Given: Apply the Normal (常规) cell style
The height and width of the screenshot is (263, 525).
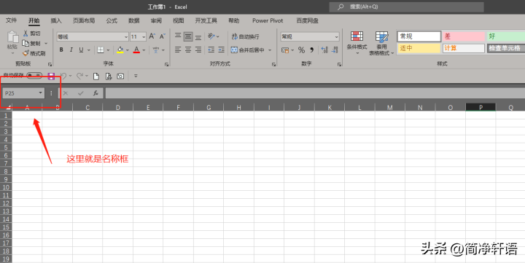Looking at the screenshot, I should coord(419,36).
